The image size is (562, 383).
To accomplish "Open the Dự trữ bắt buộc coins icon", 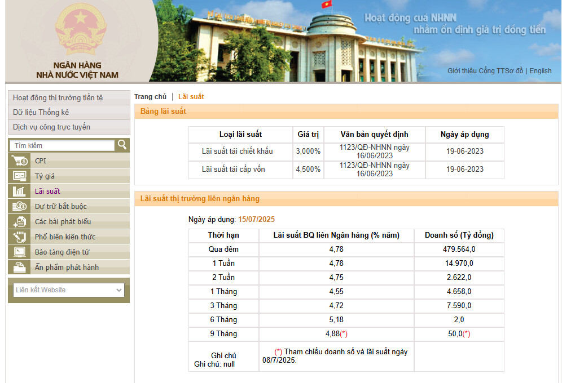I will coord(20,207).
